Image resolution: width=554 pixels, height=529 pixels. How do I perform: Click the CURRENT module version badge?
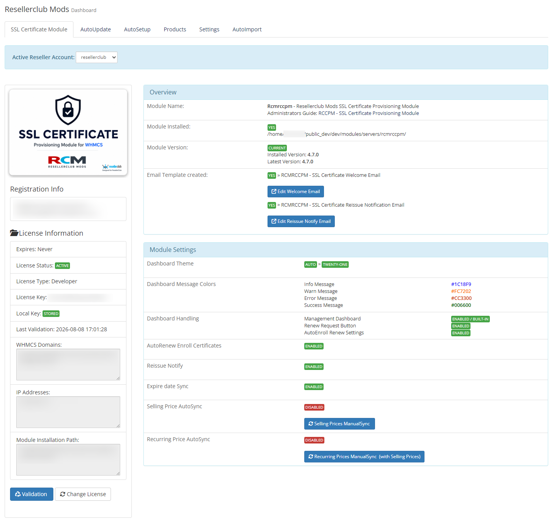tap(277, 148)
